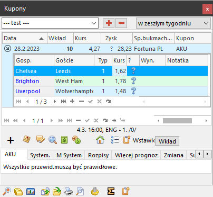This screenshot has width=213, height=197.
Task: Switch to the Rozpisy tab
Action: pyautogui.click(x=99, y=155)
